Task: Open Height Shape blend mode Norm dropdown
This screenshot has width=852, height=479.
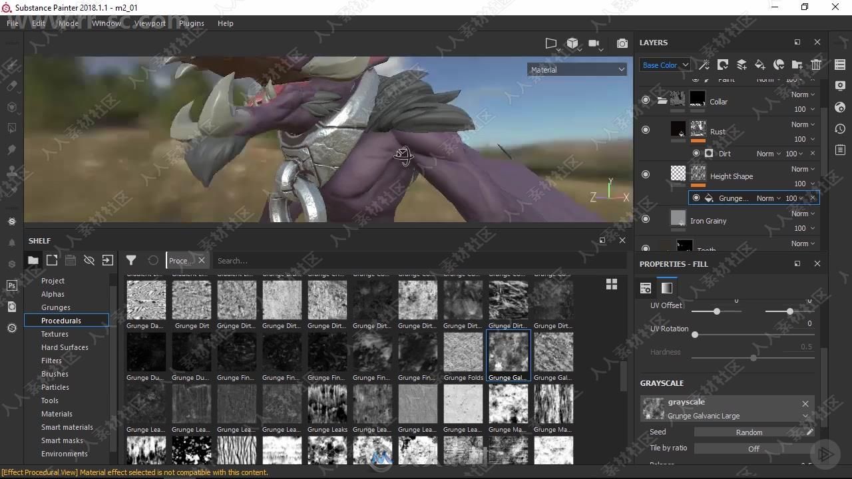Action: [803, 169]
